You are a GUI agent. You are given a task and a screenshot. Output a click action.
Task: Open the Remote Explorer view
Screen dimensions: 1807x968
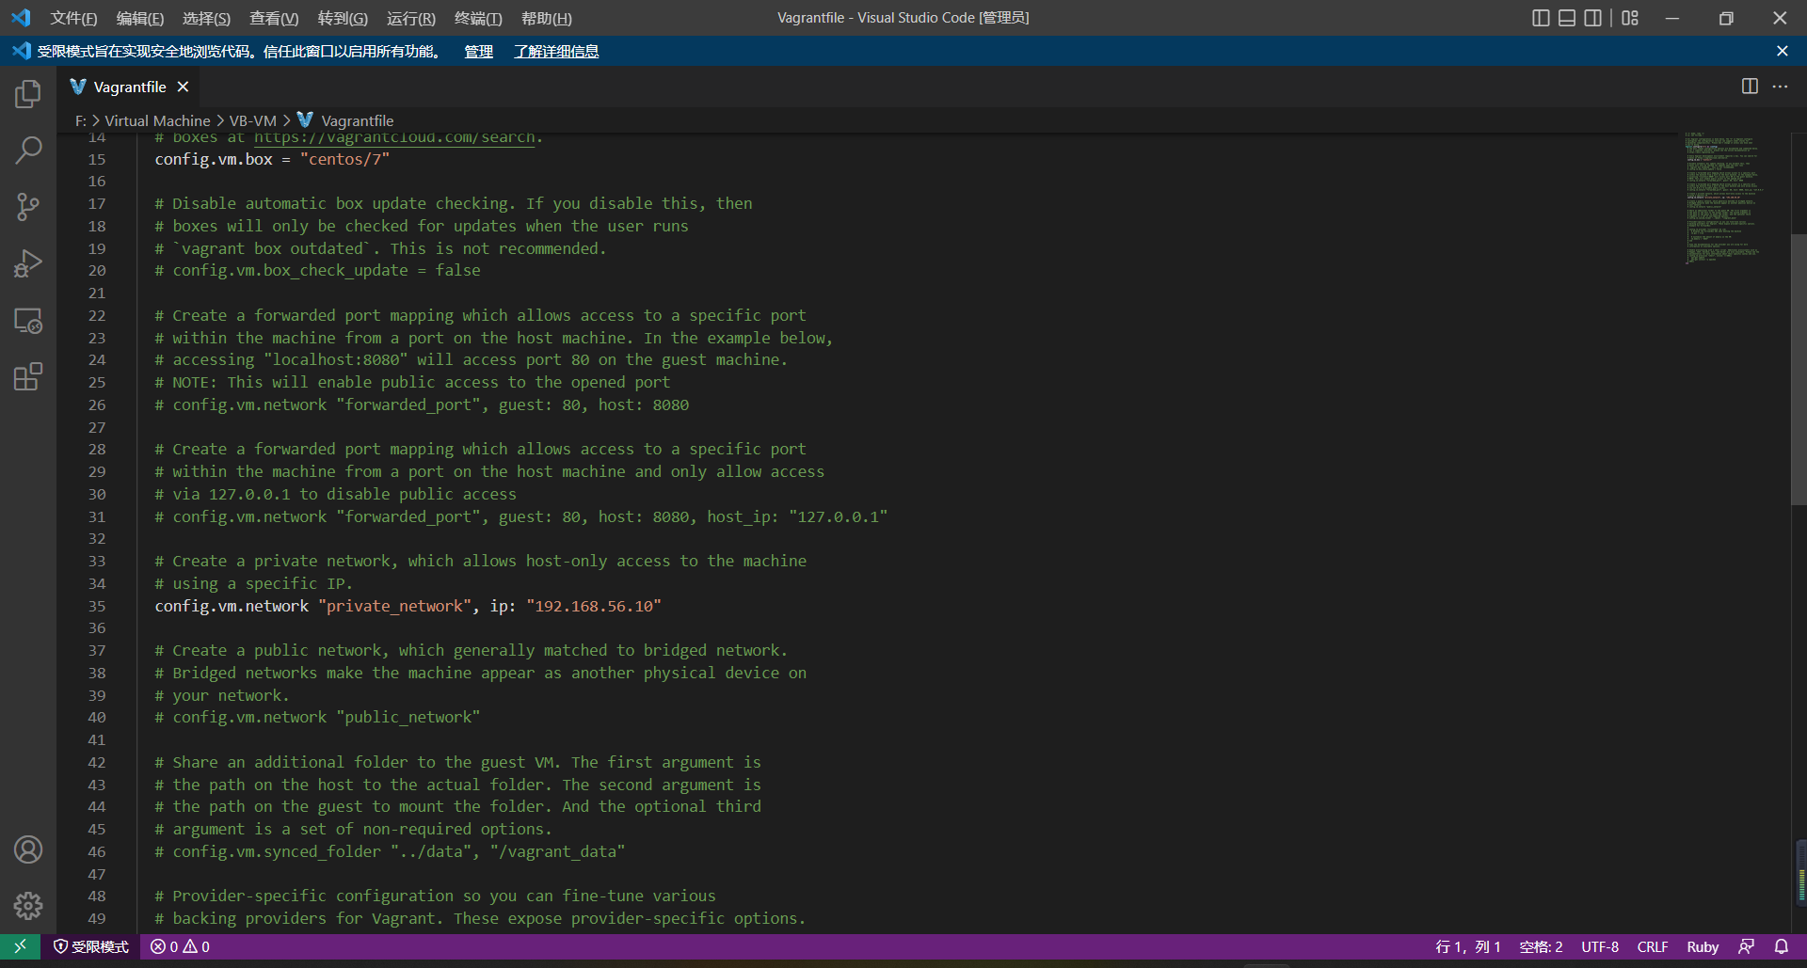[x=28, y=321]
